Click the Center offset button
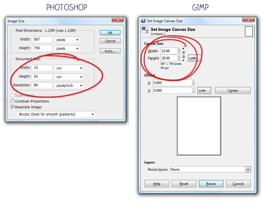Viewport: 263px width, 205px height. click(x=233, y=91)
